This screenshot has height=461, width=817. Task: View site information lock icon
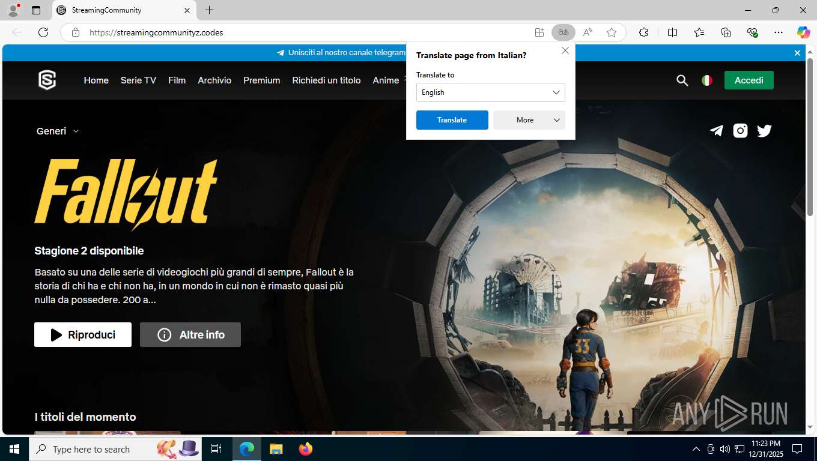[x=76, y=32]
